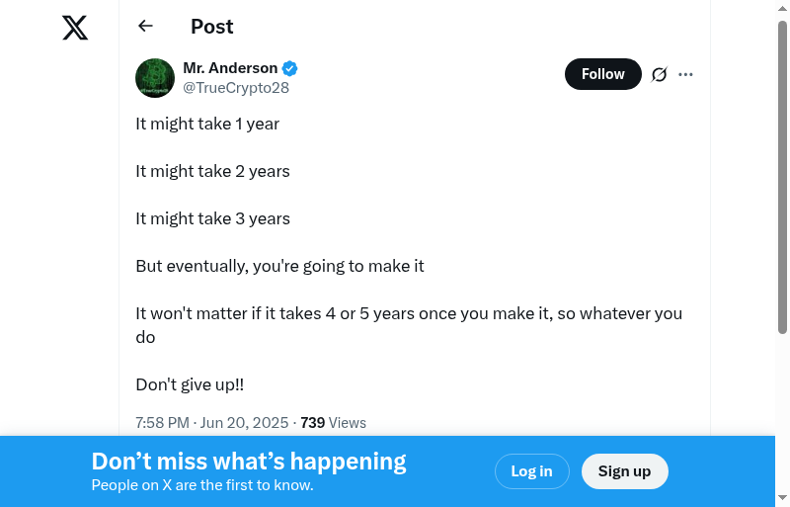Open the @TrueCrypto28 handle link

(x=236, y=87)
